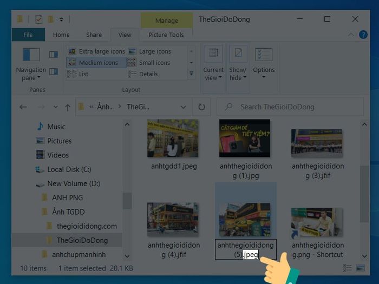Switch to the Share tab
The width and height of the screenshot is (379, 284).
click(94, 35)
